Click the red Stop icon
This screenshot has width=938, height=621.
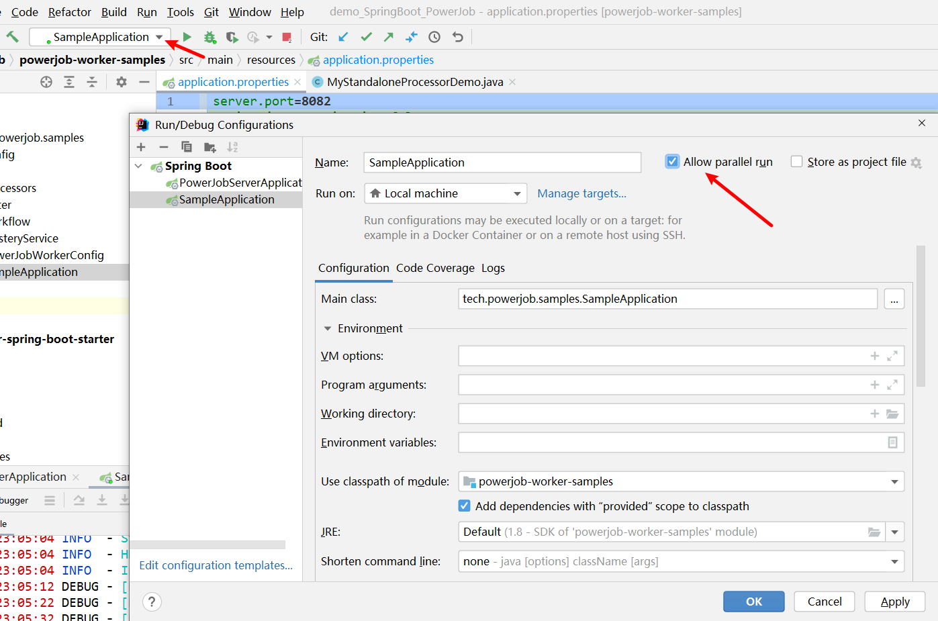pos(287,37)
